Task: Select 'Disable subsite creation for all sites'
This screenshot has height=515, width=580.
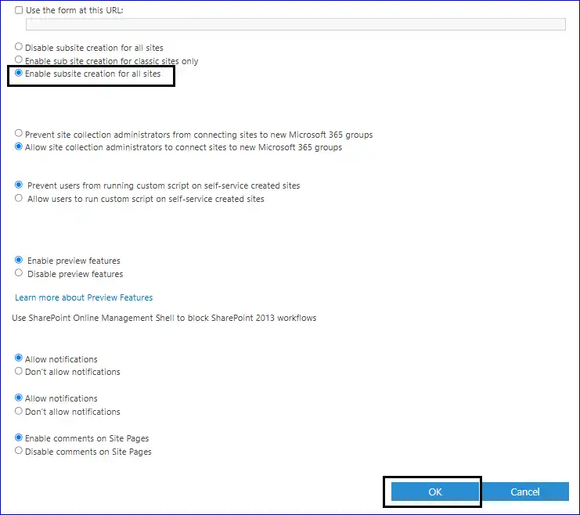Action: 19,47
